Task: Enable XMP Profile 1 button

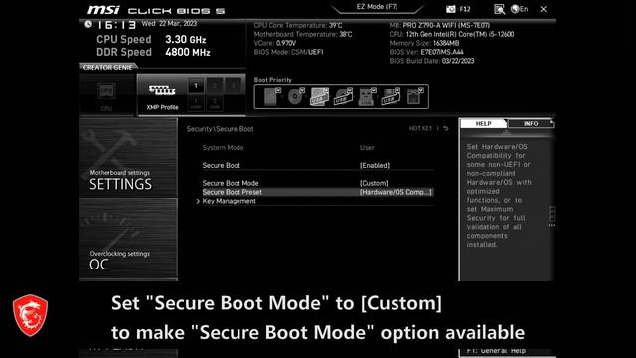Action: coord(196,86)
